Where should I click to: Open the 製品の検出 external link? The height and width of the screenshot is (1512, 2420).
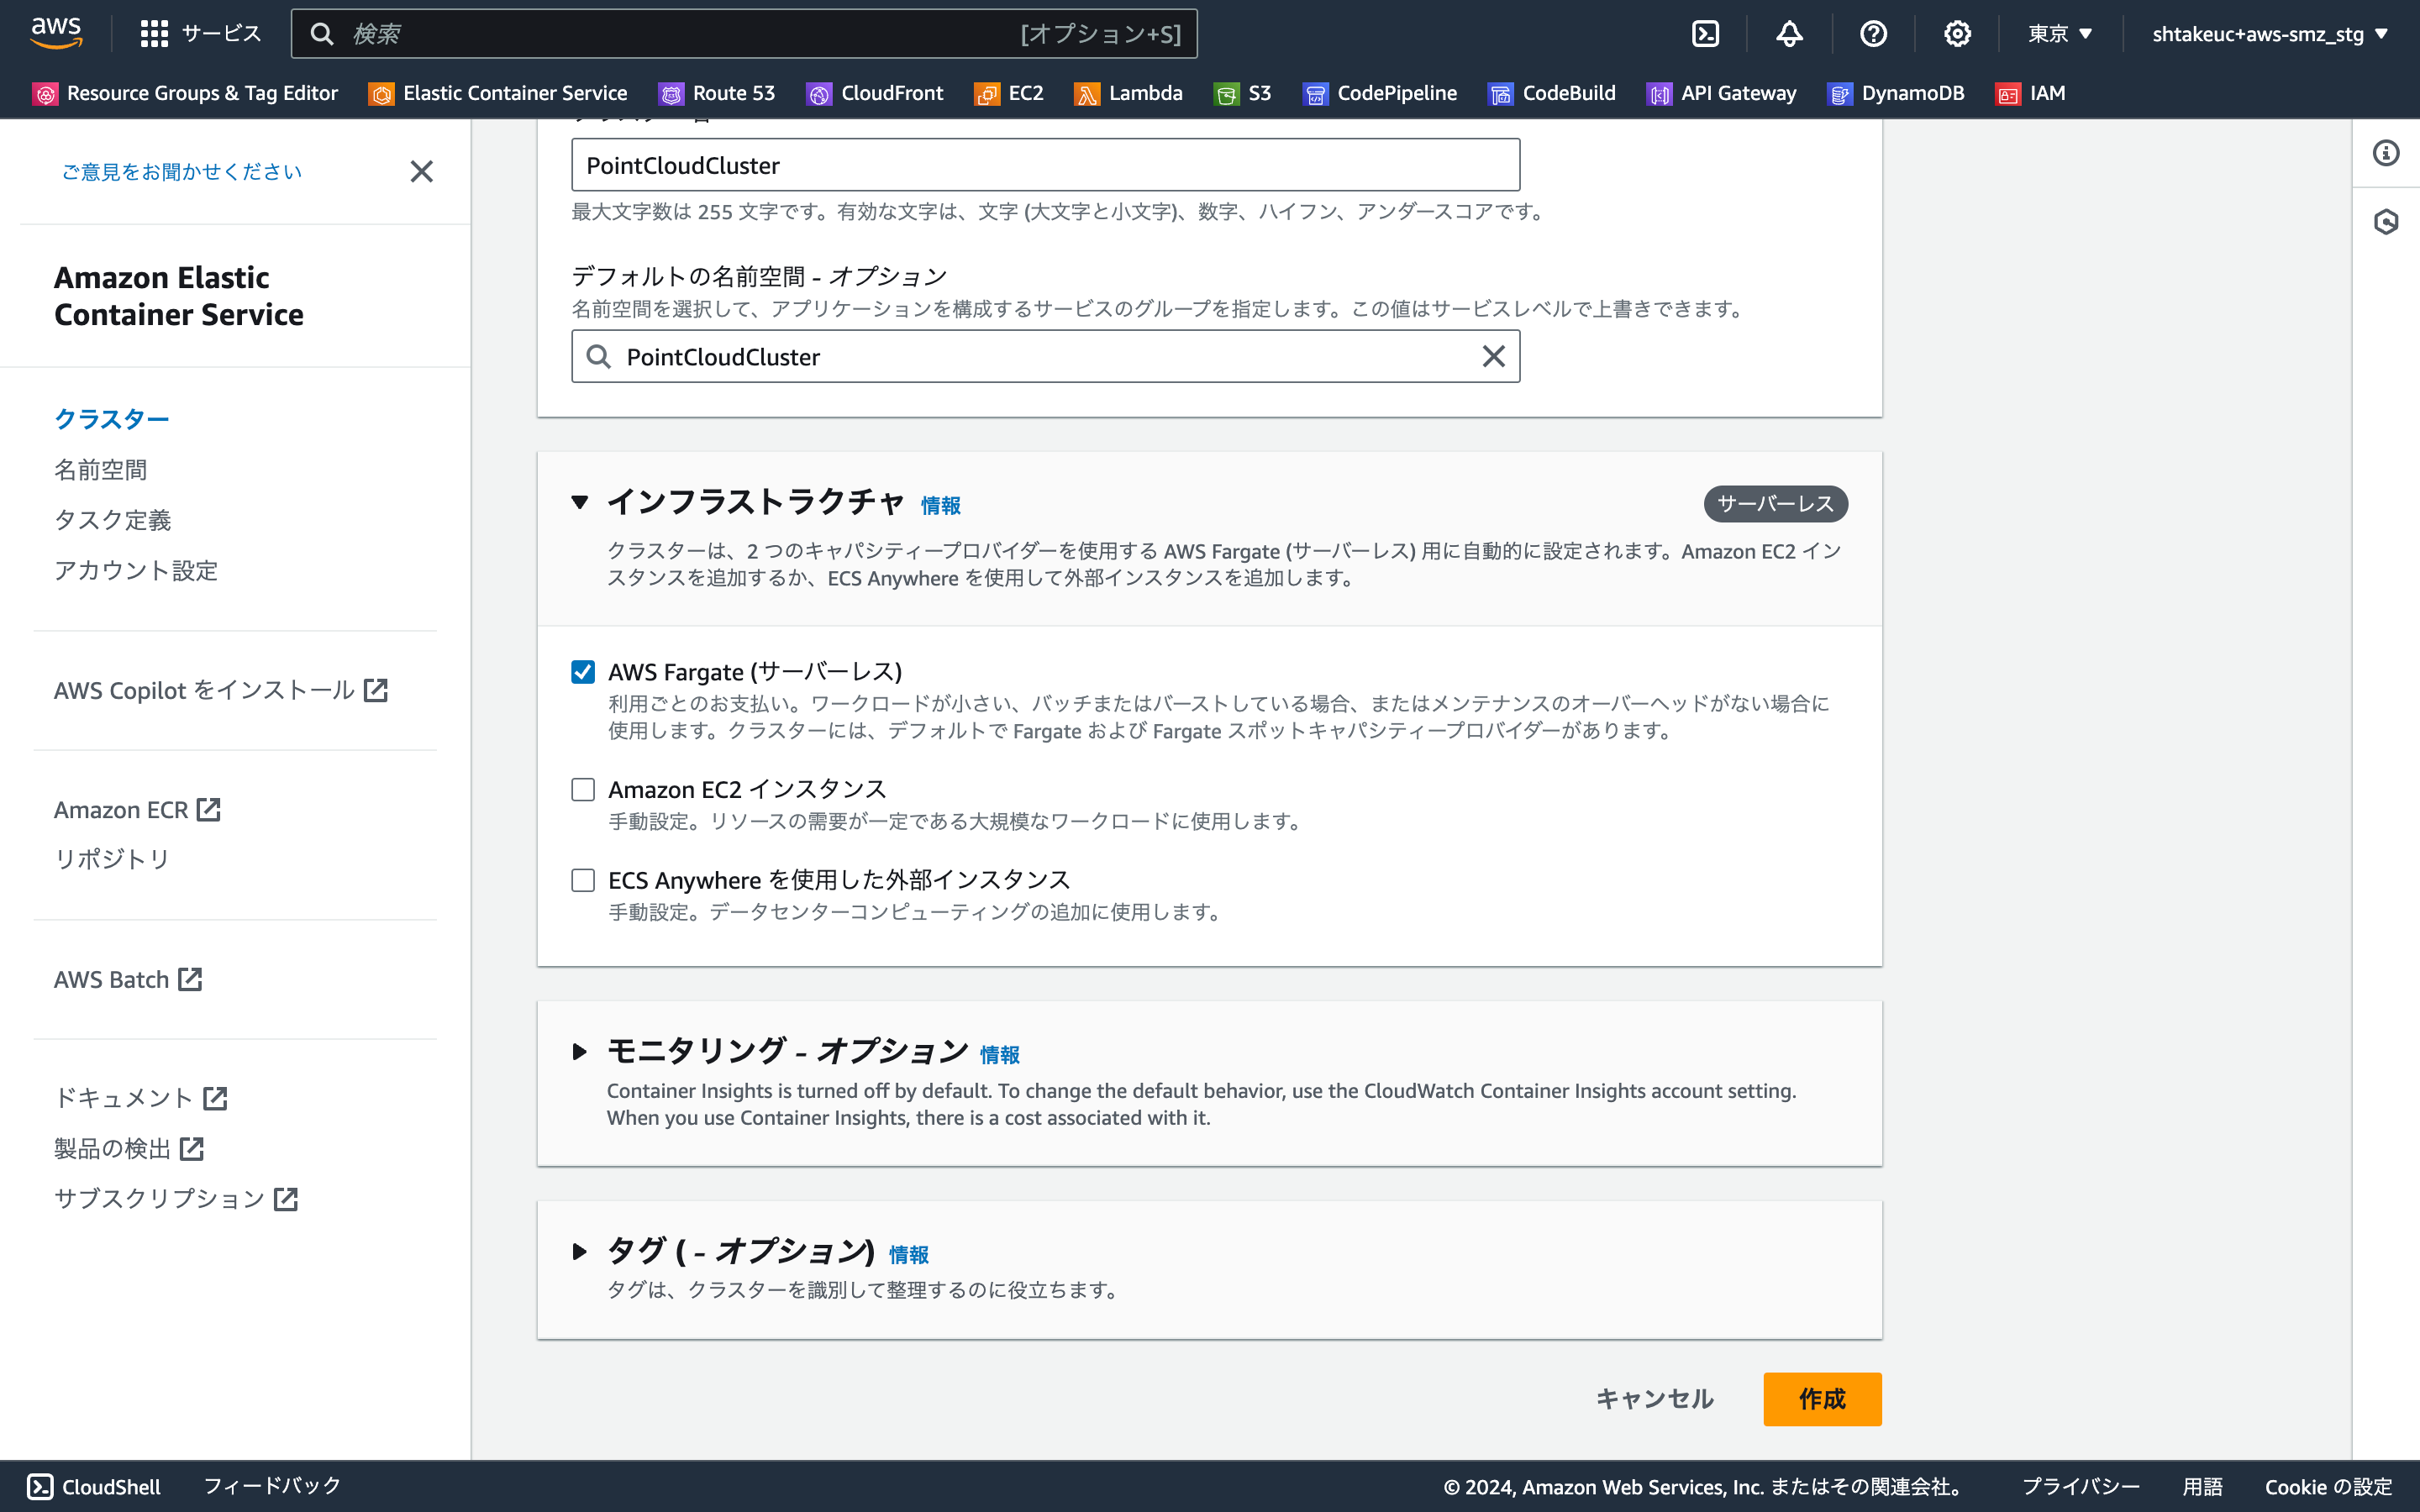coord(129,1148)
